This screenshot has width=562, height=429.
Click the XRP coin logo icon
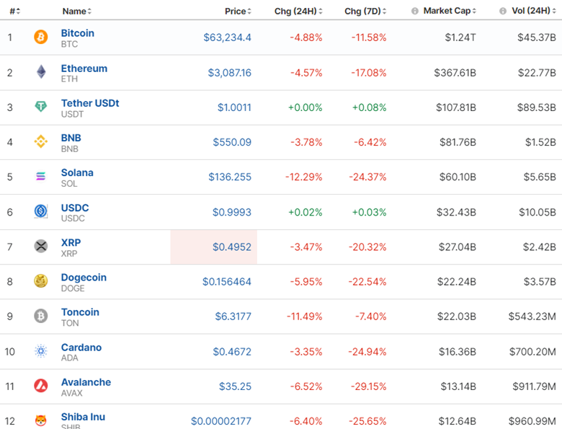(x=41, y=246)
